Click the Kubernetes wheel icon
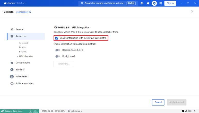199x113 pixels. pos(12,76)
